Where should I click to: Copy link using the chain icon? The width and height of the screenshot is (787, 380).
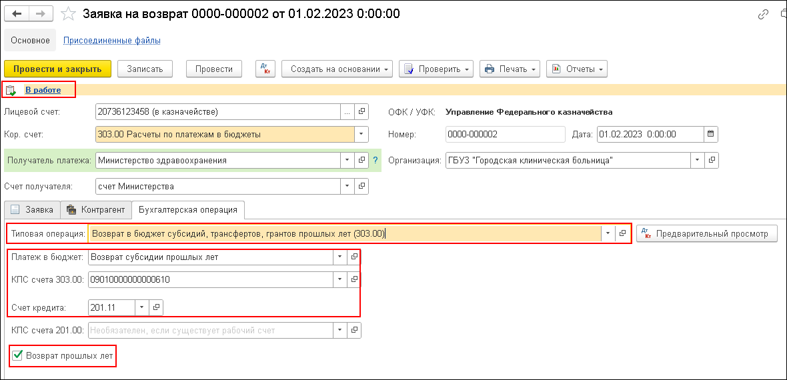click(763, 15)
